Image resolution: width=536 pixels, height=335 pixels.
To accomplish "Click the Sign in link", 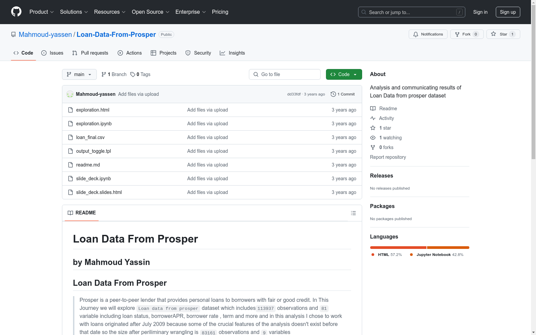I will pos(480,12).
